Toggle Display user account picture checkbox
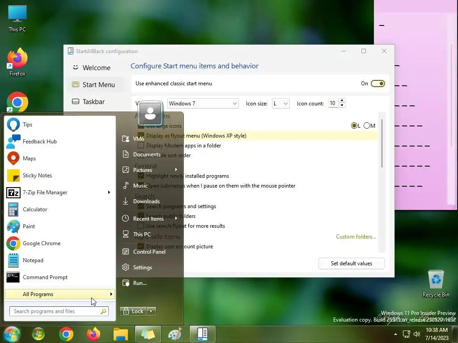Screen dimensions: 458x343 pyautogui.click(x=141, y=247)
